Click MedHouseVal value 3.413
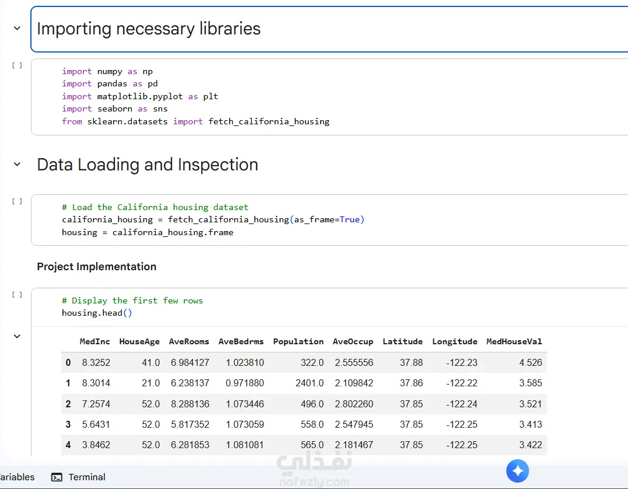This screenshot has height=489, width=628. [531, 424]
